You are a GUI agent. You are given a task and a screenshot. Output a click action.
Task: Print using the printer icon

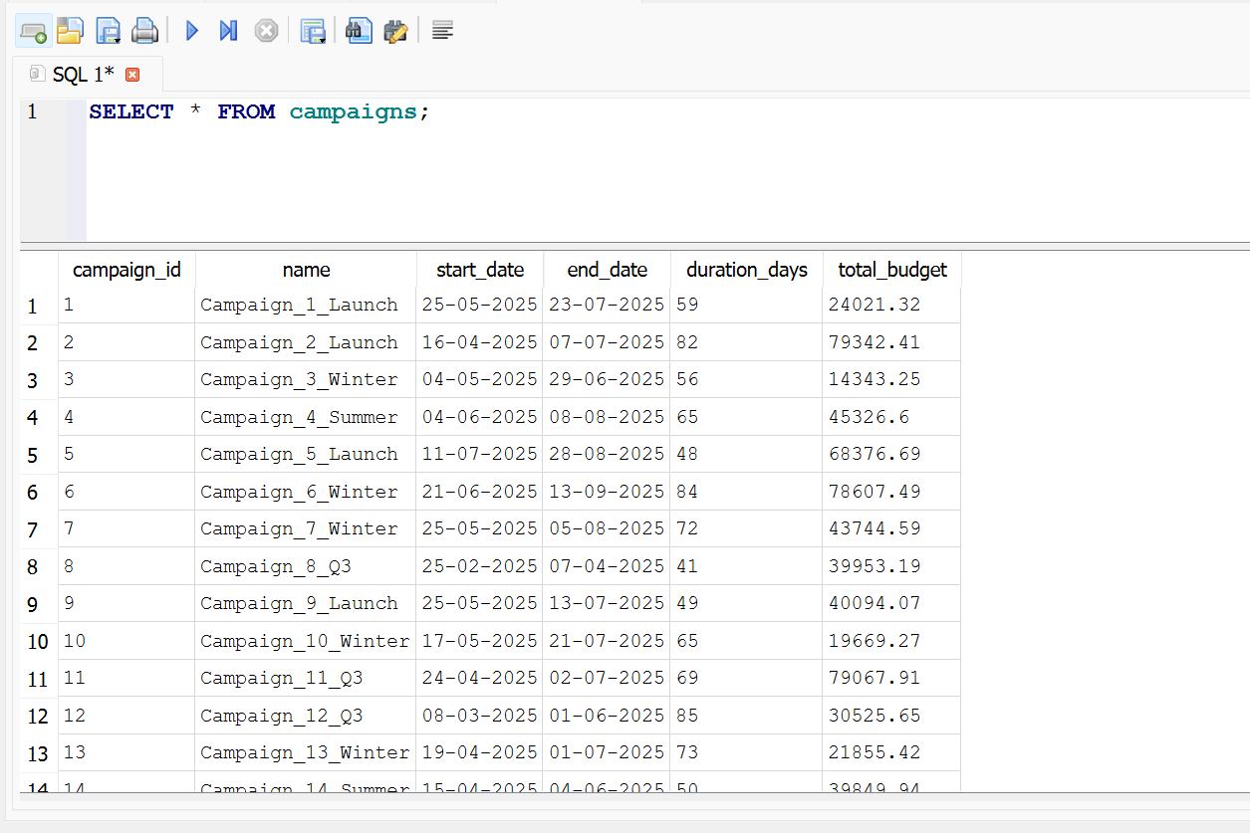[145, 31]
